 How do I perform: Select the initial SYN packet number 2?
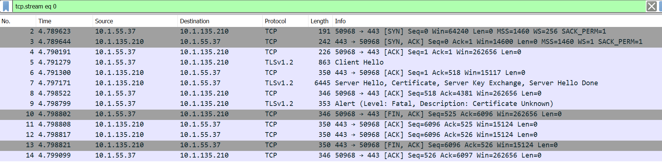tap(470, 31)
